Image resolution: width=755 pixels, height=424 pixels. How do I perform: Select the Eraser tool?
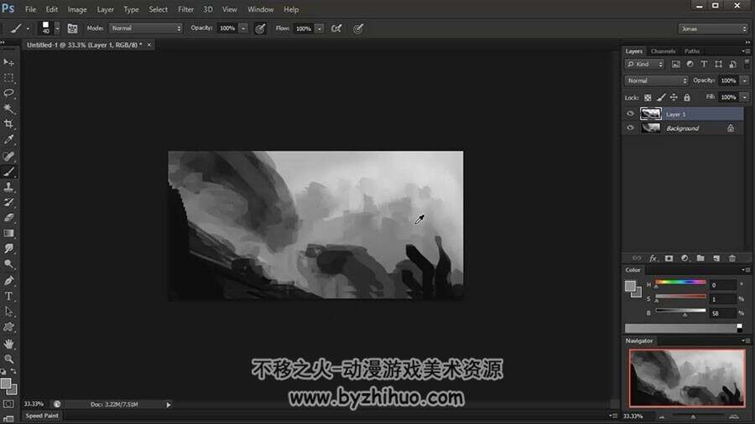pos(8,218)
